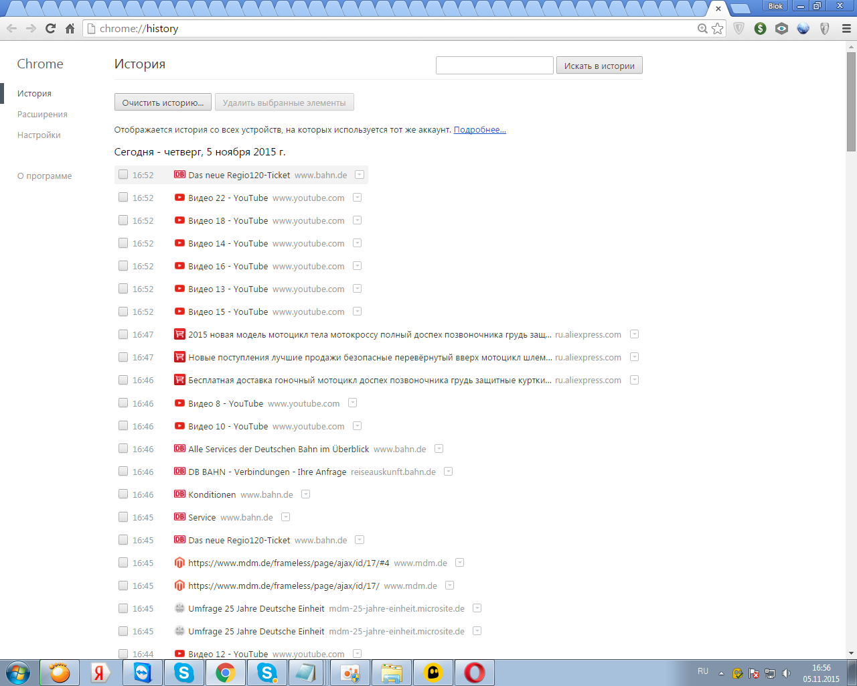Click the mdm.de favicon of ajax/id/17/#4
The width and height of the screenshot is (857, 686).
click(x=179, y=563)
